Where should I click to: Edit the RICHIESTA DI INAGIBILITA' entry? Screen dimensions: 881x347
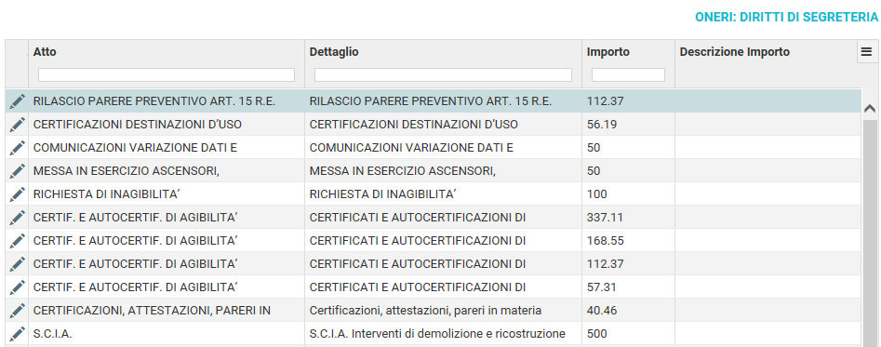pos(18,194)
